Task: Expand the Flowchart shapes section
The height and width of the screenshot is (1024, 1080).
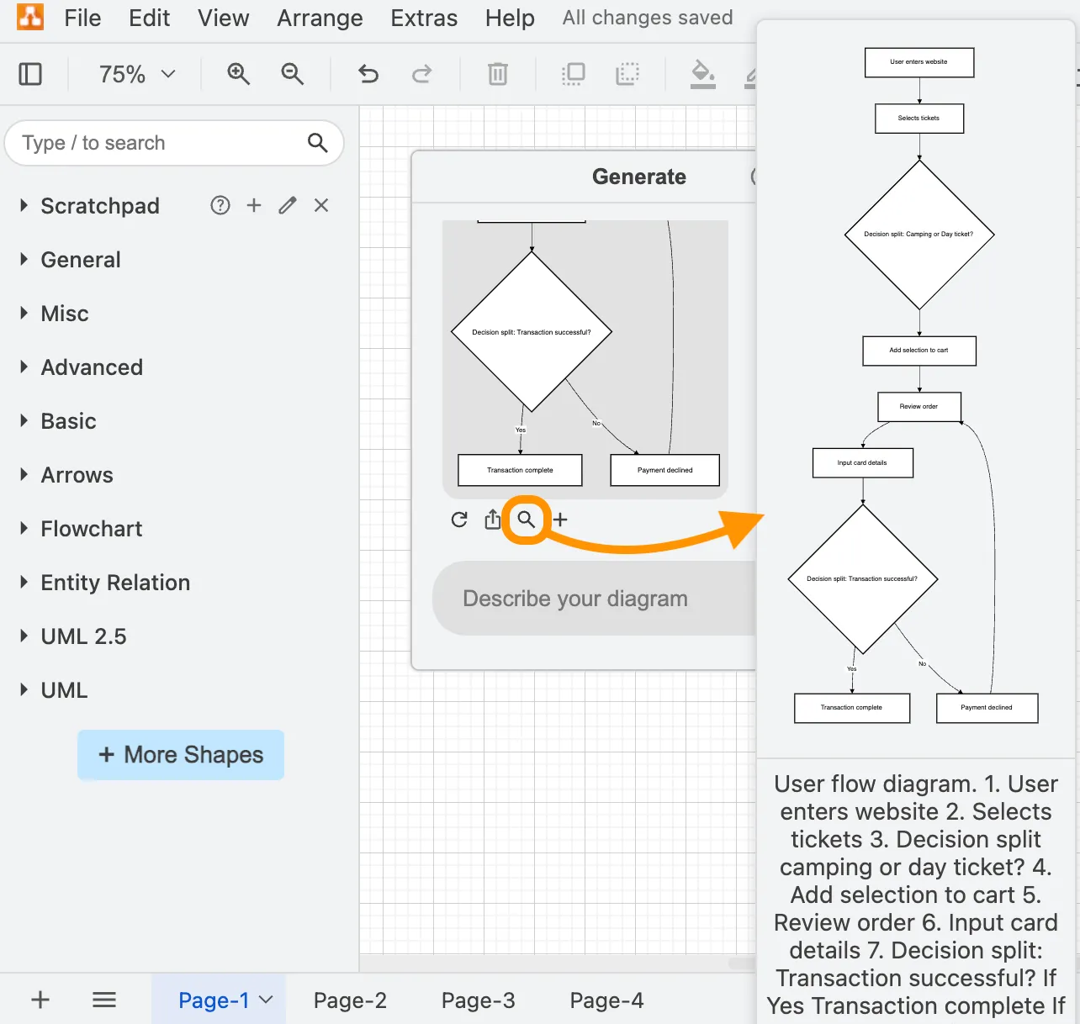Action: [24, 528]
